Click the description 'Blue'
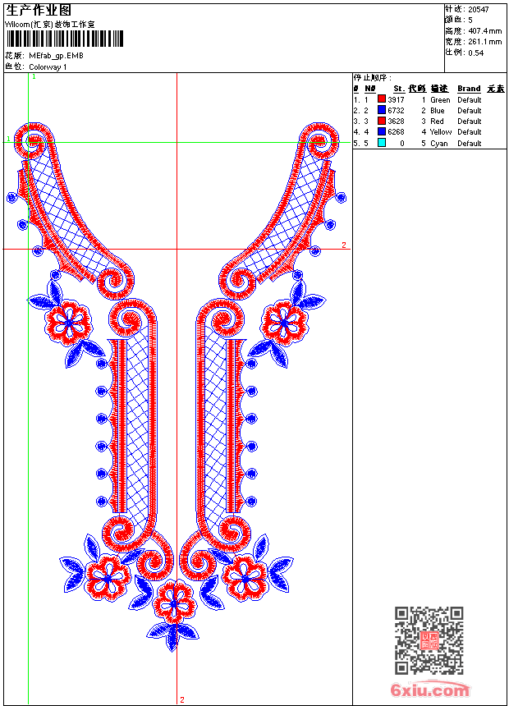This screenshot has width=509, height=706. point(438,111)
